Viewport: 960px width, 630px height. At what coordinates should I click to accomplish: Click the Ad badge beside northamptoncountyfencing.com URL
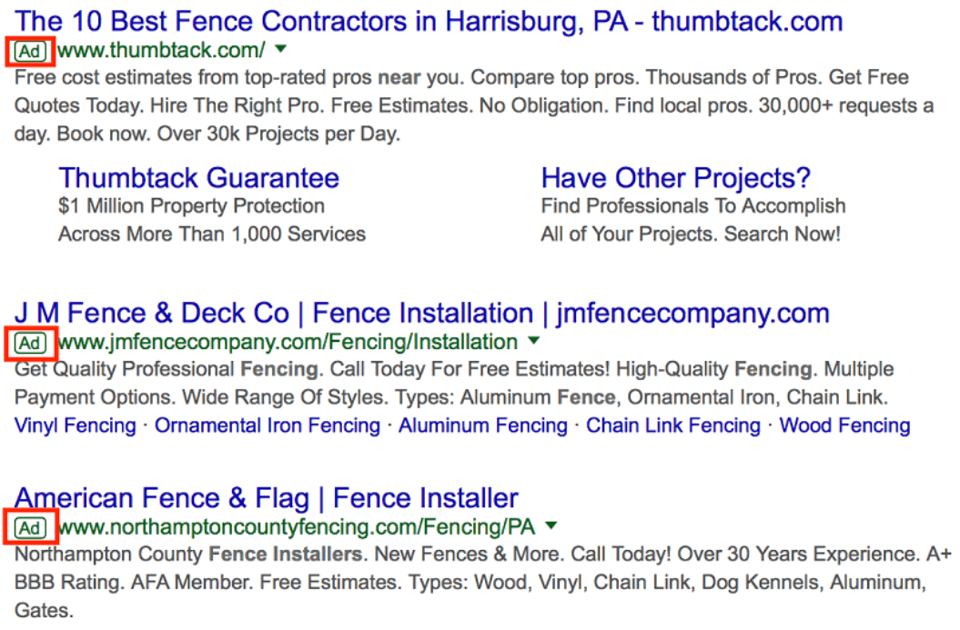[30, 528]
